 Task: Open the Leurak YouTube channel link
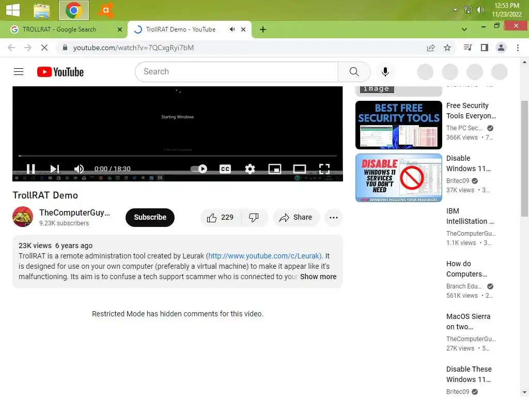264,256
